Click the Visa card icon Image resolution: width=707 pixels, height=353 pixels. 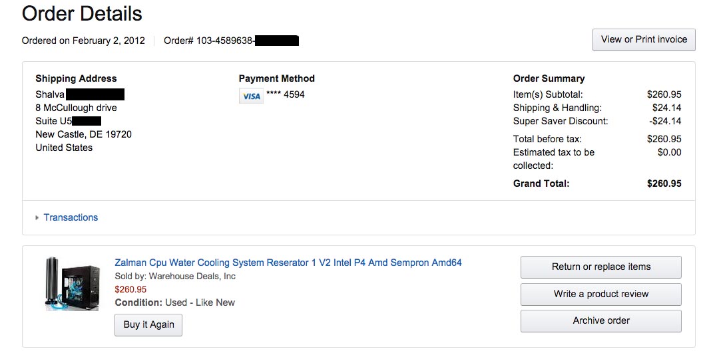[251, 96]
